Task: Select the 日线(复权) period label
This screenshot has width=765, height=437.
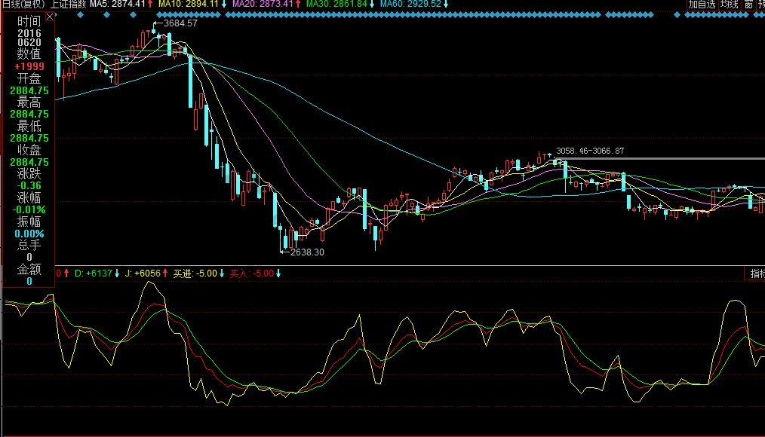Action: tap(23, 5)
